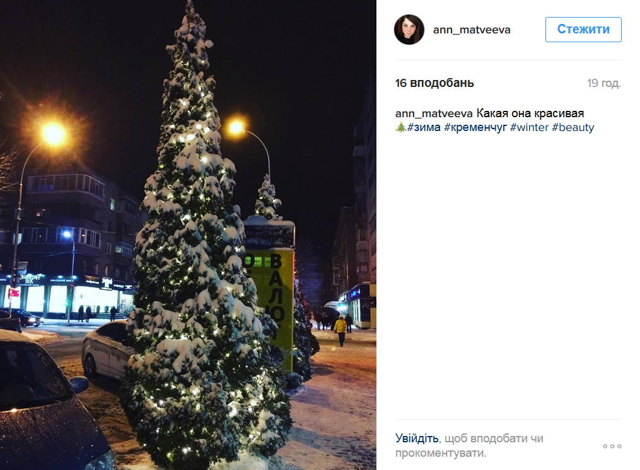Click the white parked car in photo

pos(105,350)
